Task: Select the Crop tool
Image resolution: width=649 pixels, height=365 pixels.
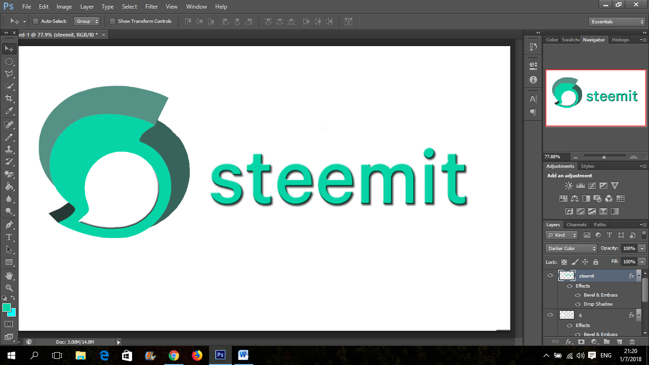Action: tap(9, 98)
